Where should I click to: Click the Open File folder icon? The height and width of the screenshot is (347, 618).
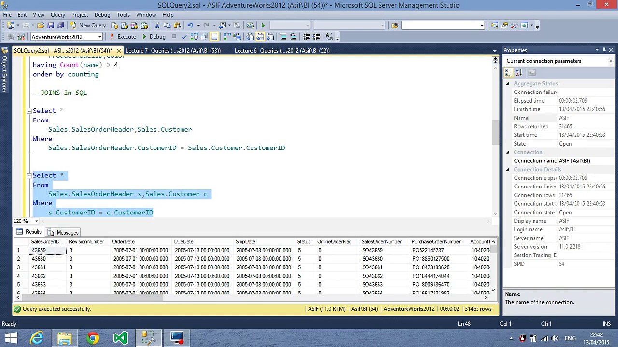point(41,25)
